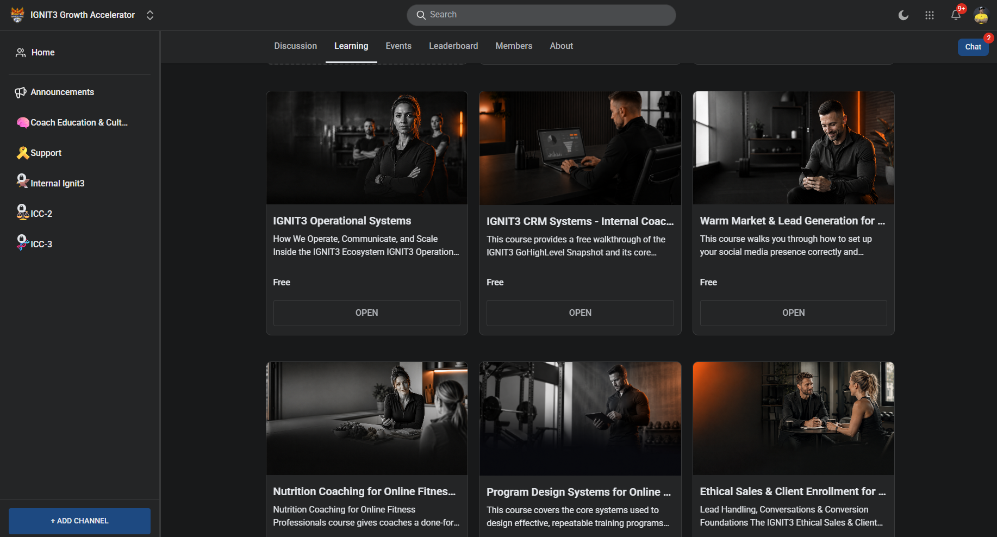Open the About tab
The height and width of the screenshot is (537, 997).
(x=561, y=46)
